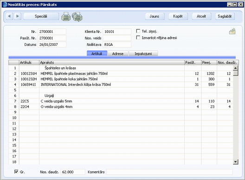Click the Pasūt. Nr. field
Screen dimensions: 245x180
click(52, 38)
